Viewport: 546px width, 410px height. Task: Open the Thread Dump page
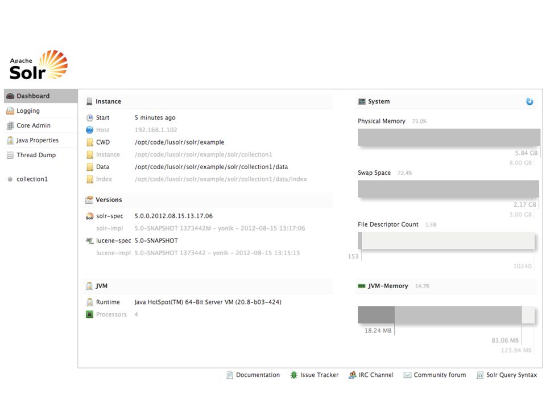coord(40,155)
